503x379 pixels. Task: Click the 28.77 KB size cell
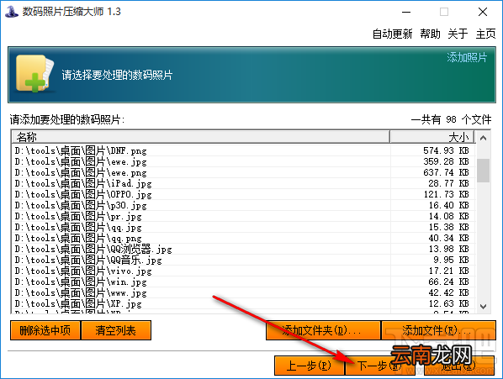448,183
